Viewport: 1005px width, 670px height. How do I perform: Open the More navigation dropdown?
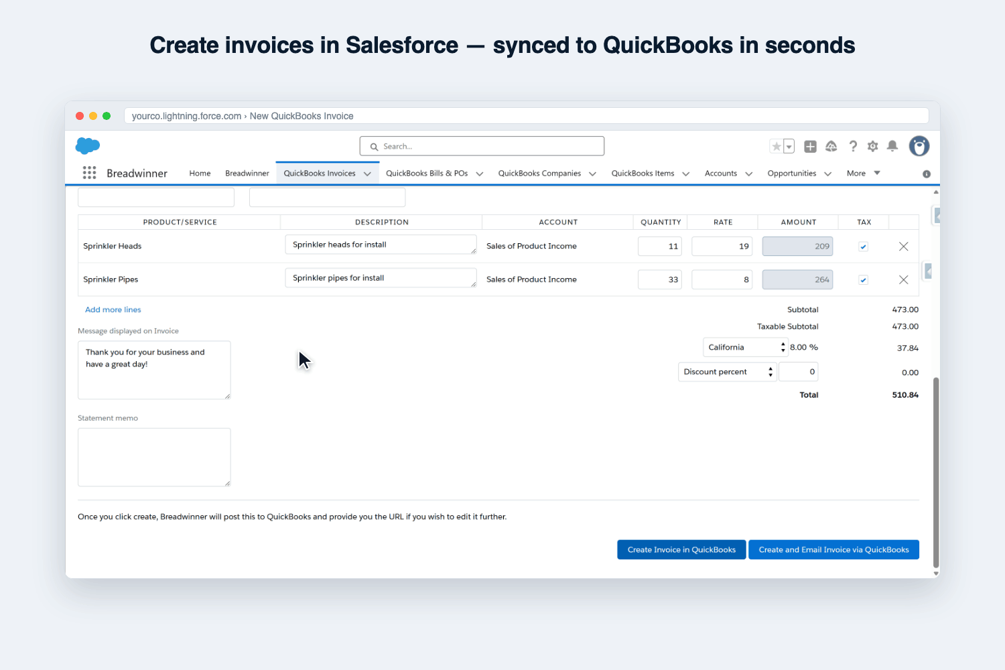(864, 173)
